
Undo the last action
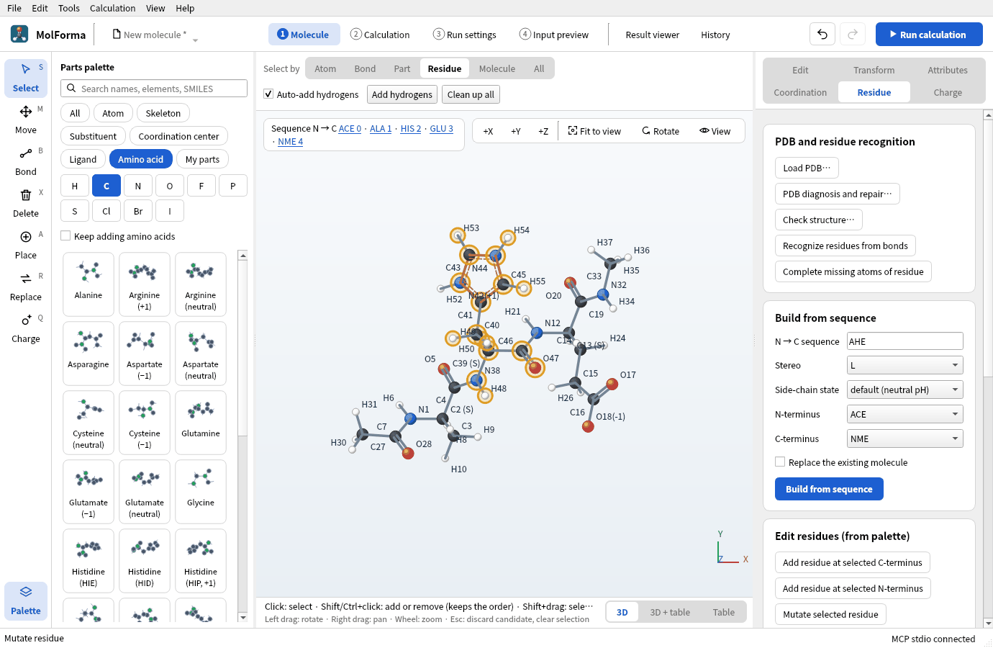[822, 35]
